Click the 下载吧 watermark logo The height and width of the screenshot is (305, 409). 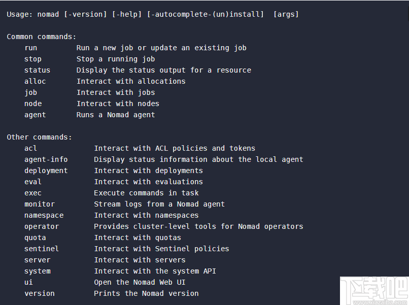click(374, 288)
